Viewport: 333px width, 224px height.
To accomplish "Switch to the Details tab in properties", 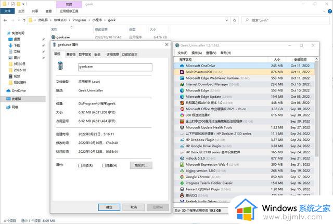I will pyautogui.click(x=112, y=55).
